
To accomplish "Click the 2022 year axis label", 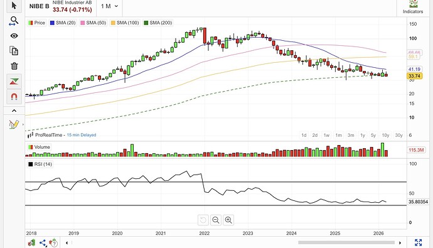I will [205, 234].
